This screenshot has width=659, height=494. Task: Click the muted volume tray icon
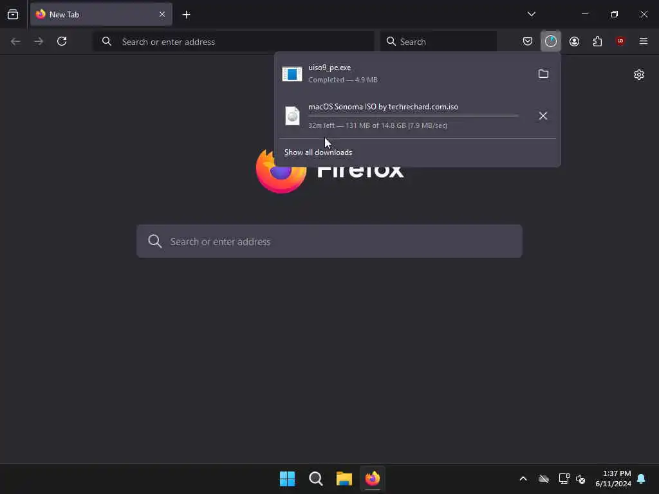pyautogui.click(x=581, y=479)
